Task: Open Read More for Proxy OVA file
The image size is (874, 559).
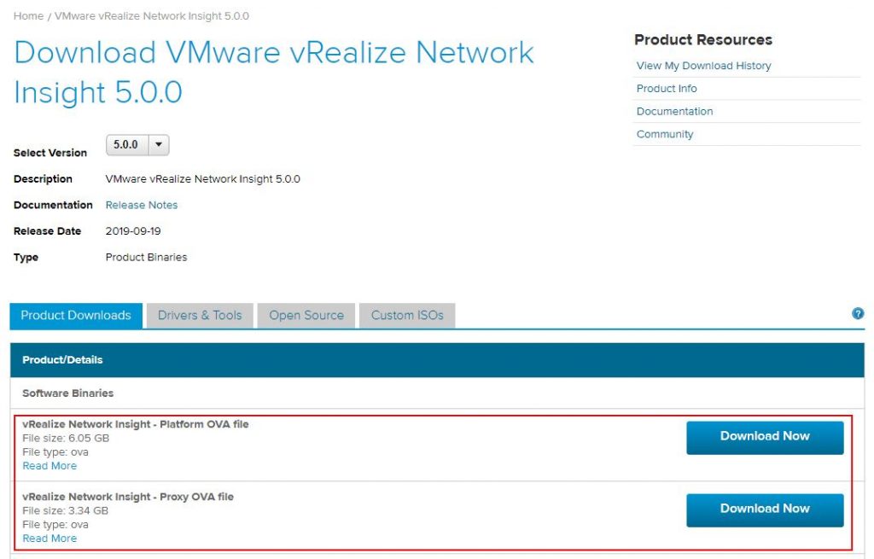Action: [x=50, y=539]
